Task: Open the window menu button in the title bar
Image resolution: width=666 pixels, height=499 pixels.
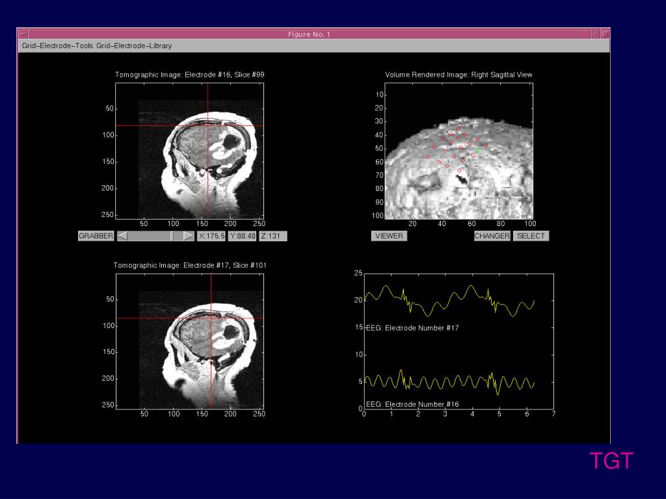Action: (x=23, y=34)
